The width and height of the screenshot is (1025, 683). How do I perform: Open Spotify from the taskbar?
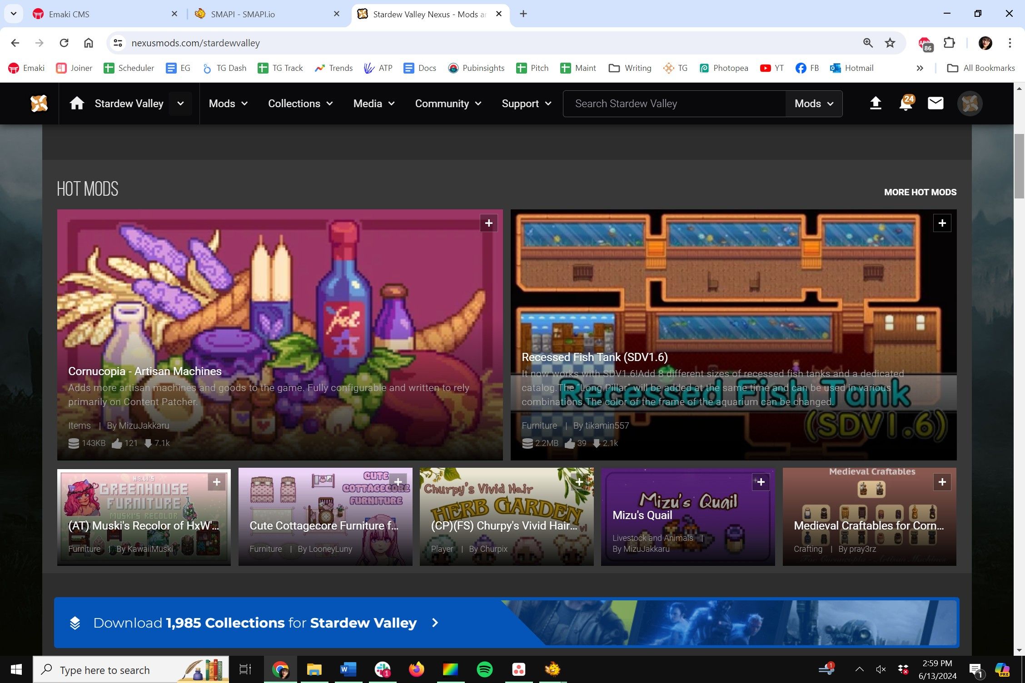(x=484, y=669)
